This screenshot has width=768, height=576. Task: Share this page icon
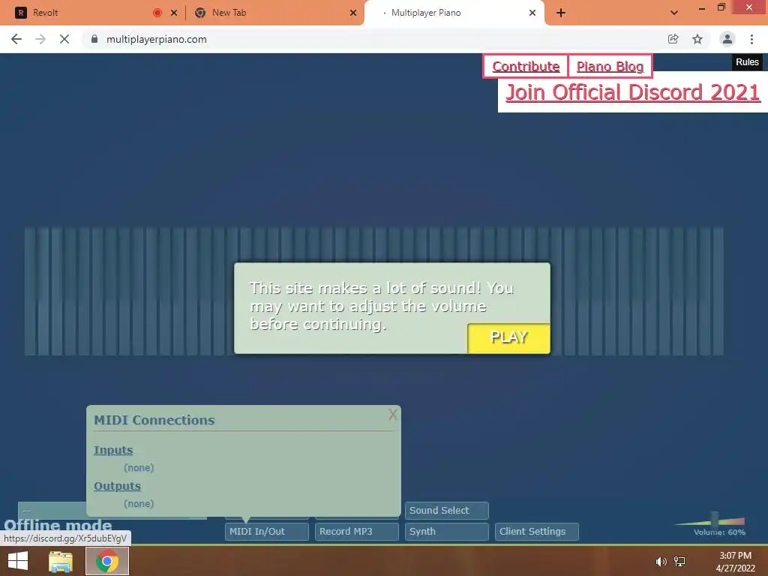pos(673,39)
